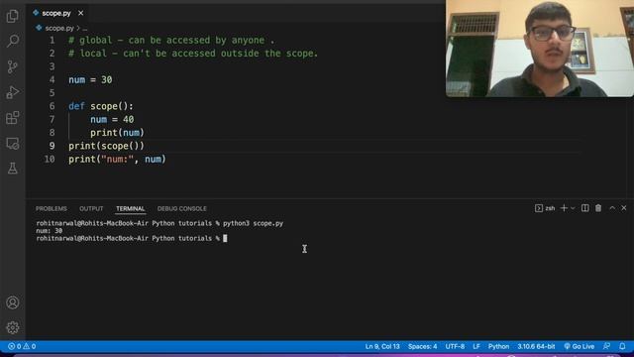This screenshot has width=634, height=357.
Task: Click scope.py in the breadcrumb
Action: (59, 28)
